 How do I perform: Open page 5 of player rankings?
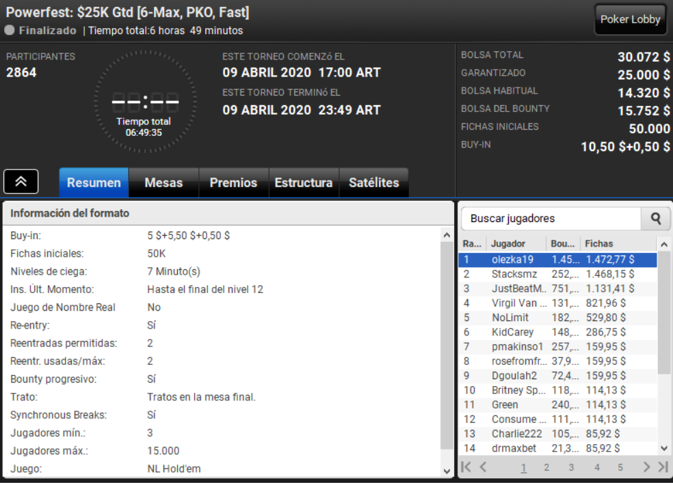(620, 467)
